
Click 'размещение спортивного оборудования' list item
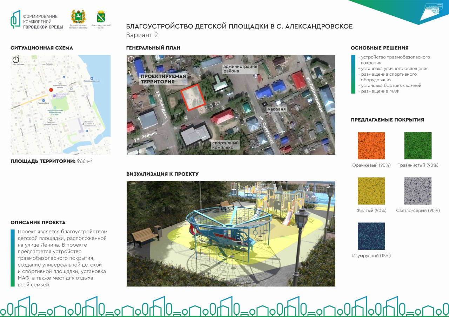click(389, 77)
